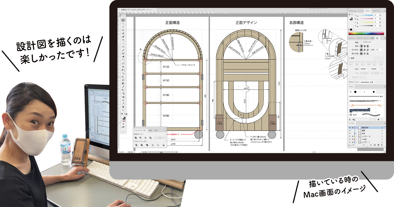The height and width of the screenshot is (207, 394).
Task: Click Minus Front in Pathfinder shape modes
Action: pos(140,138)
